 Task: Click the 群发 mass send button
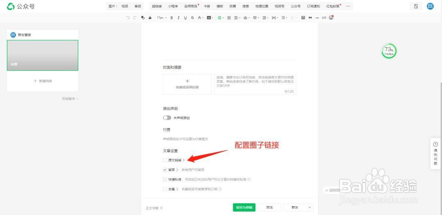[295, 207]
